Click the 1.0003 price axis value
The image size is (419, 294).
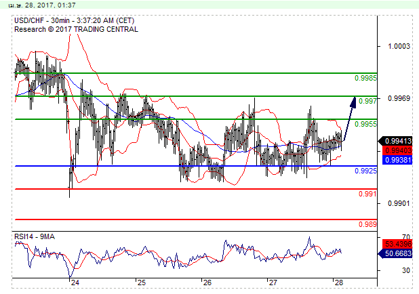[399, 47]
